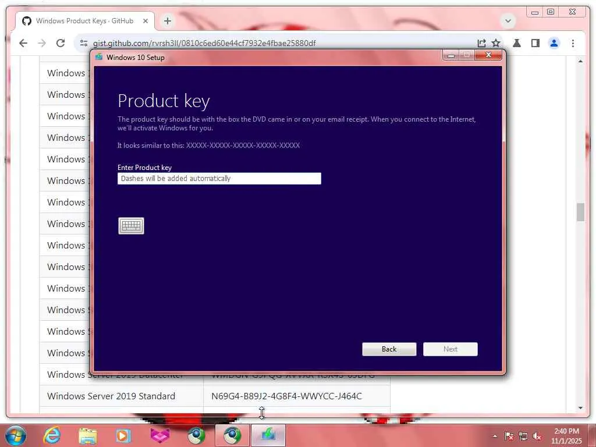Open taskbar clock showing 2:40 PM

[566, 436]
